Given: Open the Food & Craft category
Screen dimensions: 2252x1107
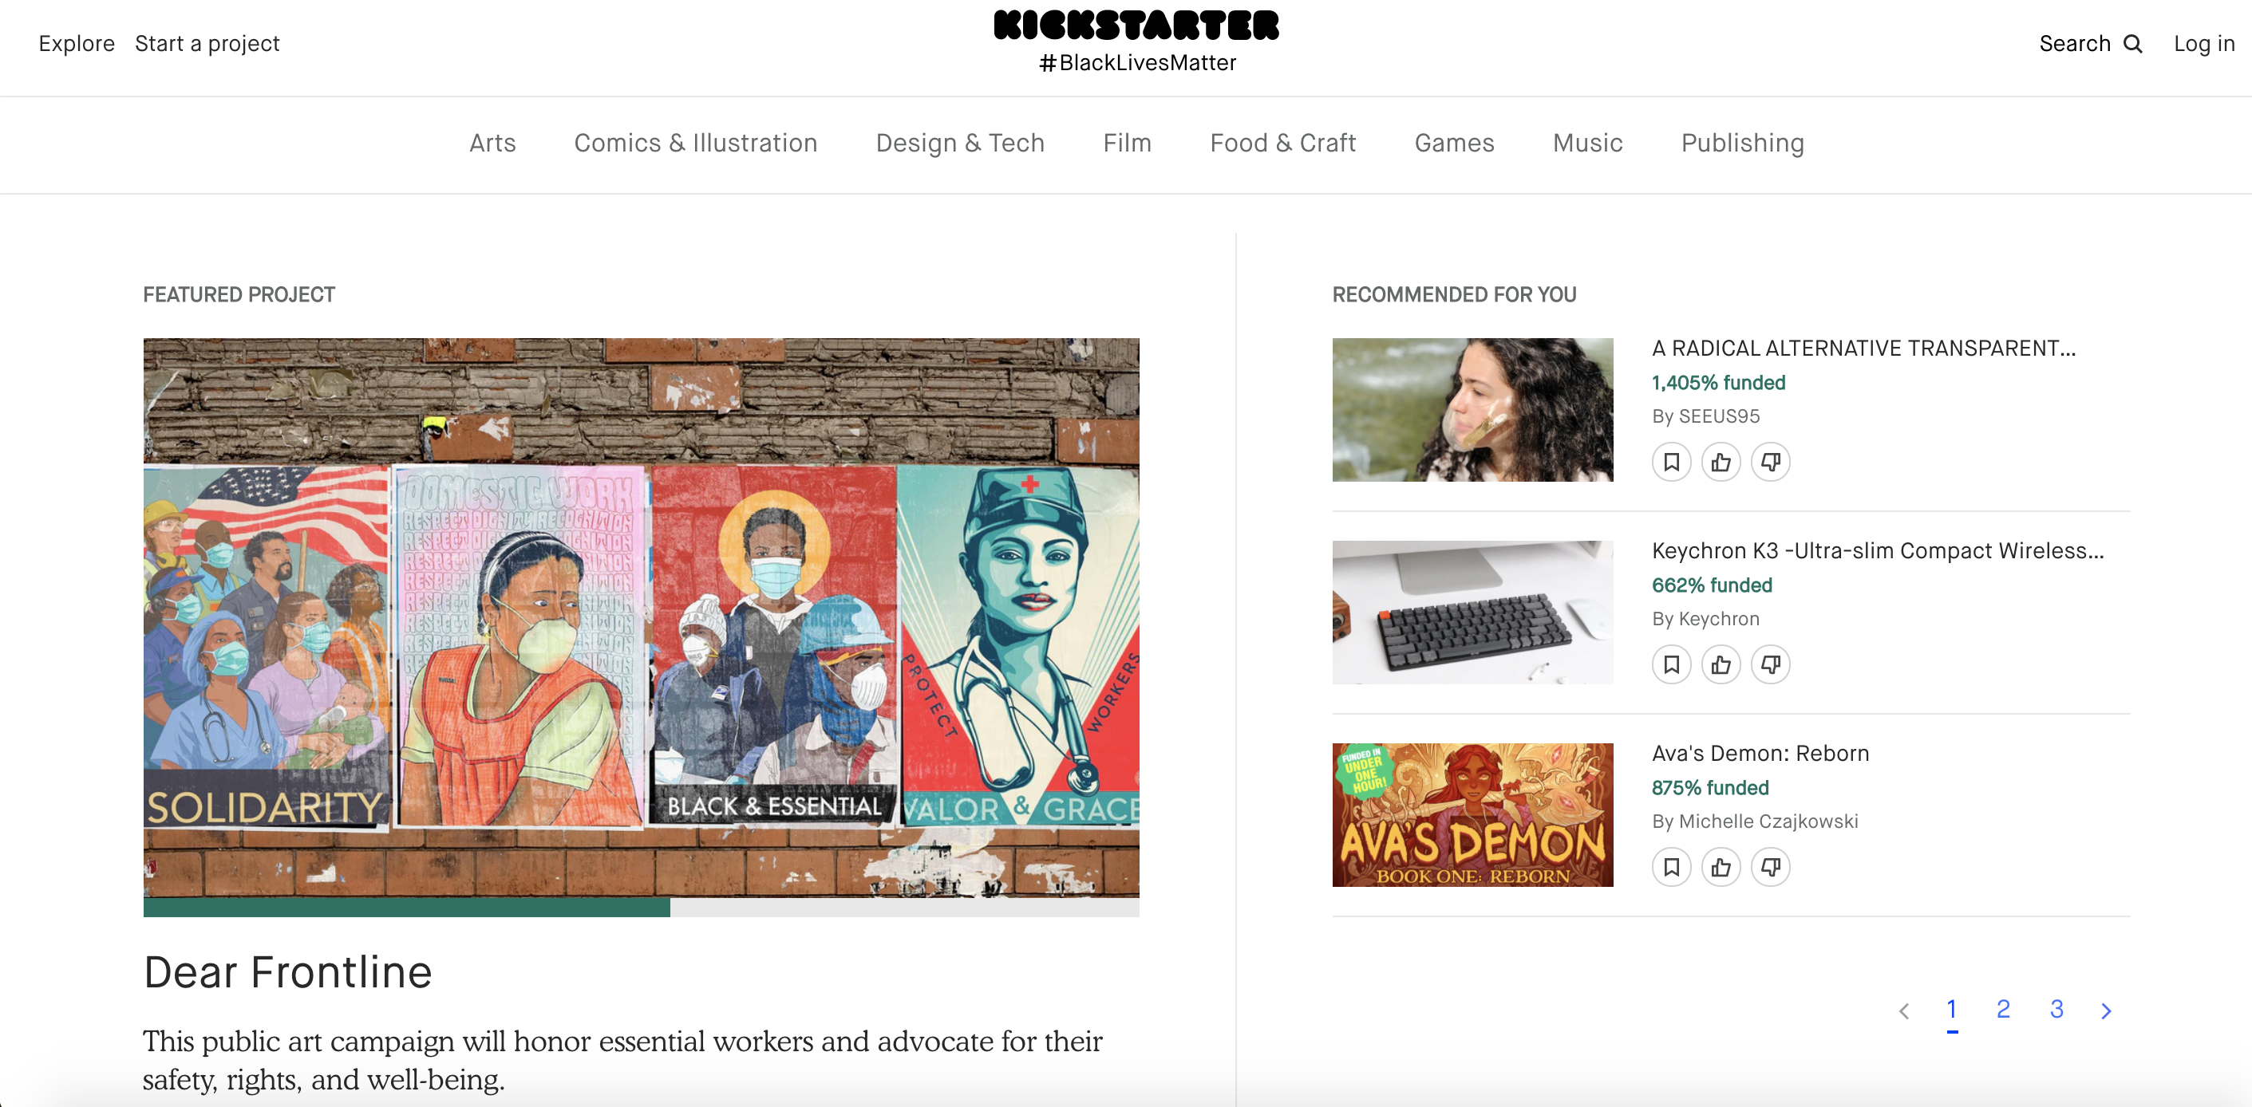Looking at the screenshot, I should tap(1282, 144).
